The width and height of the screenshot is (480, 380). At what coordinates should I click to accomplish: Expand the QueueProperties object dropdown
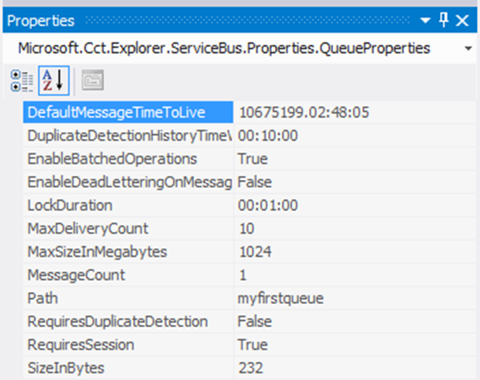click(x=466, y=49)
